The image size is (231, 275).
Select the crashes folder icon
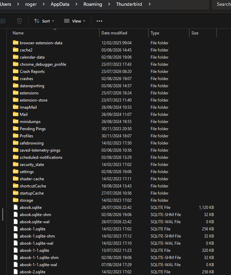coord(16,78)
